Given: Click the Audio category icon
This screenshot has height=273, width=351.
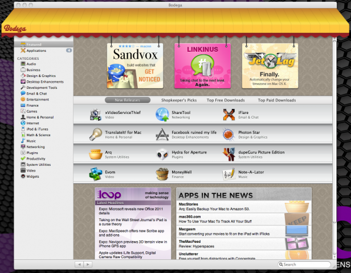Looking at the screenshot, I should 23,64.
